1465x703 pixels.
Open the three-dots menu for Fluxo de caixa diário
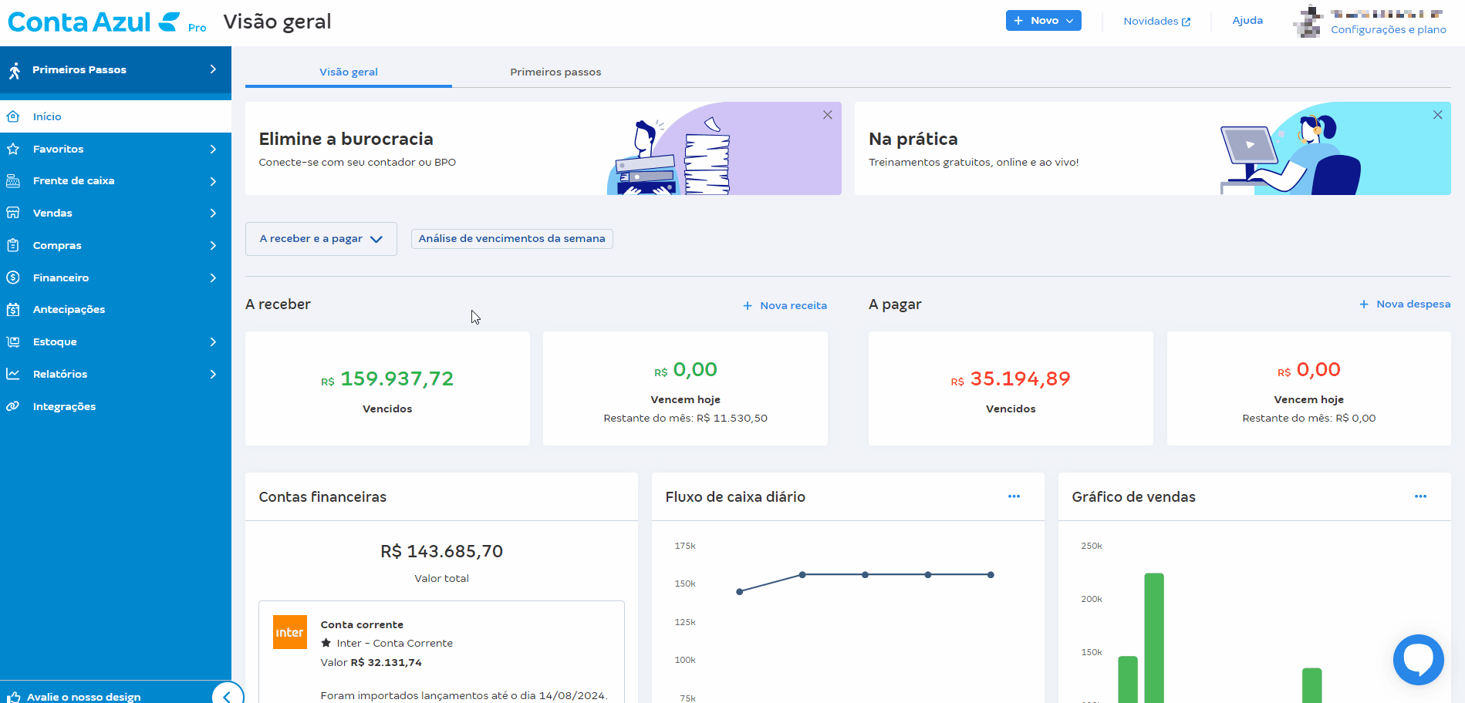(1014, 496)
